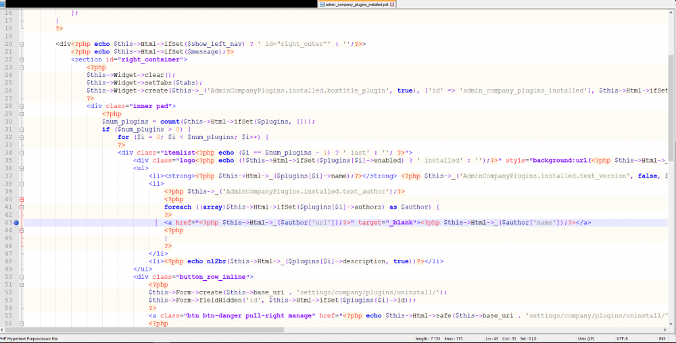Screen dimensions: 676x343
Task: Collapse the red fold marker at line 40
Action: pyautogui.click(x=22, y=199)
